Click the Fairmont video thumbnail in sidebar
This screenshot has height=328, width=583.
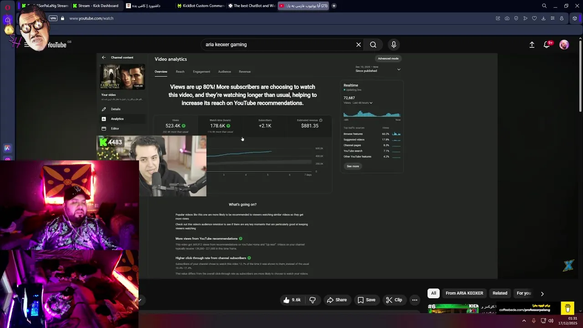[122, 77]
